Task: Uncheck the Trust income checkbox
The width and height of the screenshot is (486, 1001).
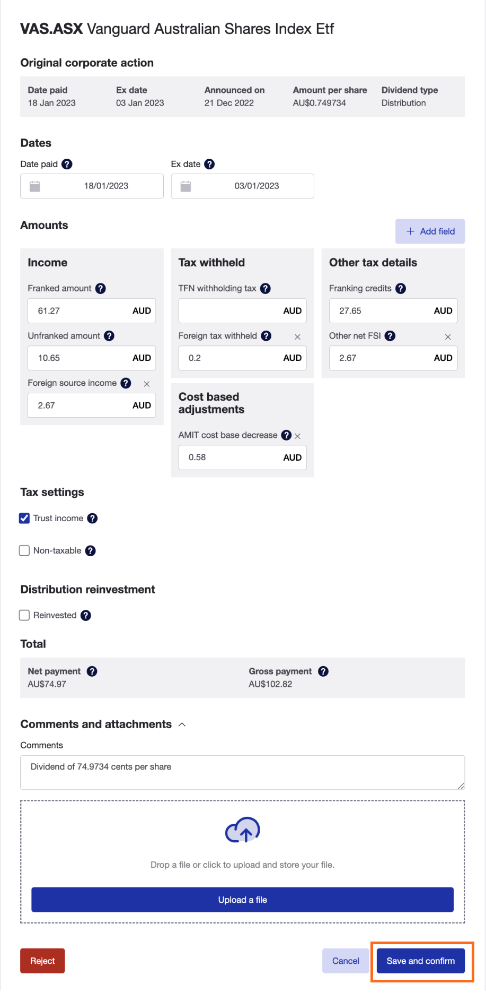Action: coord(24,518)
